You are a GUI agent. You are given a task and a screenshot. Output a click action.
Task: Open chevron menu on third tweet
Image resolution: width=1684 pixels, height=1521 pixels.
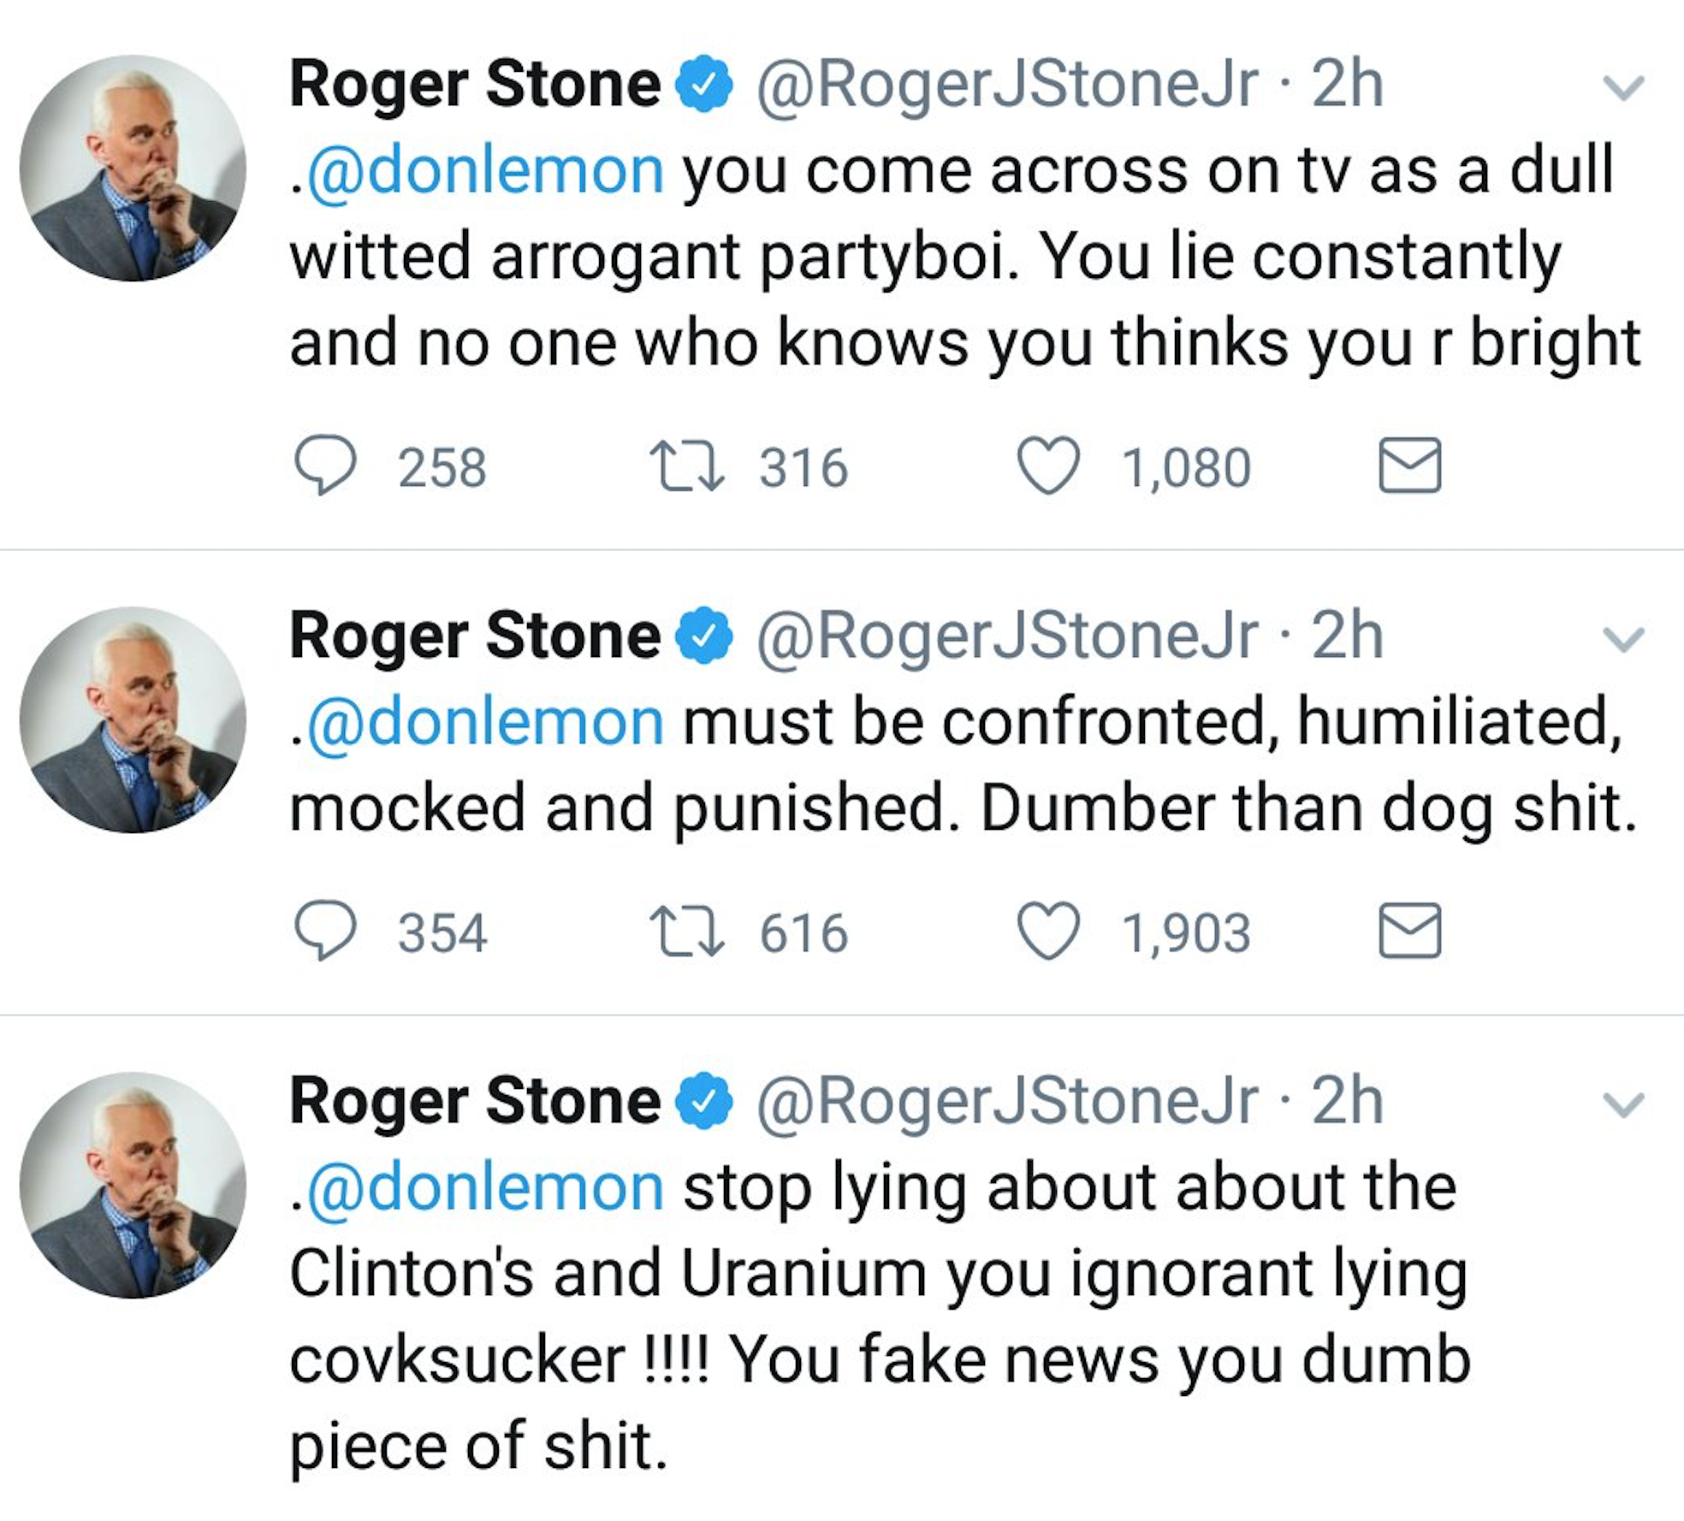(1623, 1105)
